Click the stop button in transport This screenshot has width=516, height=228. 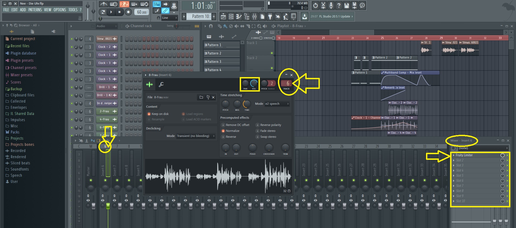click(120, 12)
